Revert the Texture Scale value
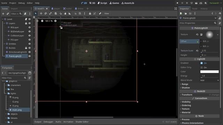 pyautogui.click(x=197, y=51)
